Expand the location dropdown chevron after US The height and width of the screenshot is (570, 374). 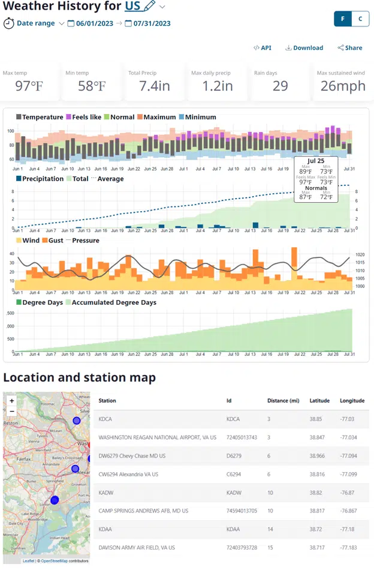[162, 7]
